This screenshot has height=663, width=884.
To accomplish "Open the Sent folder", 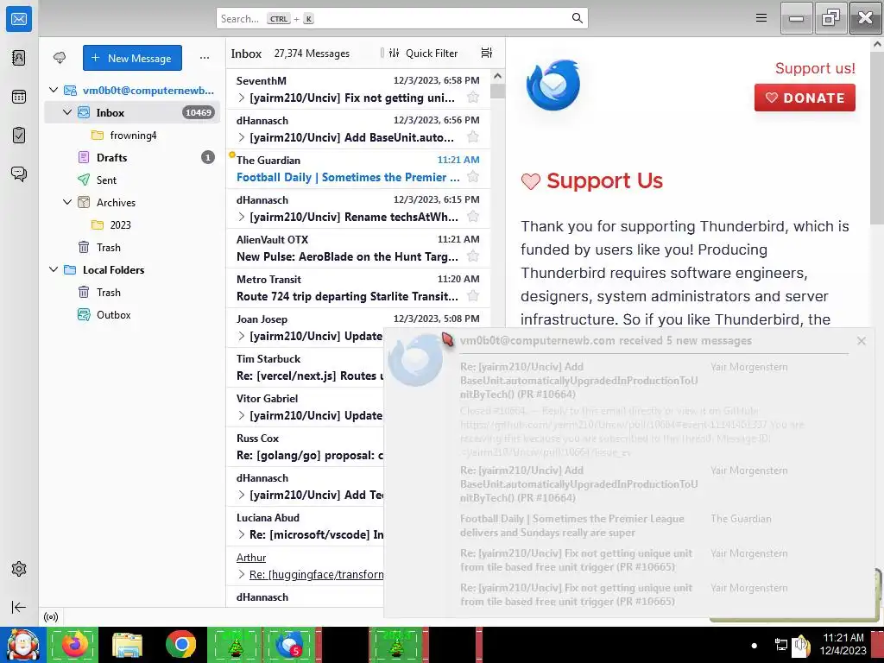I will coord(132,180).
